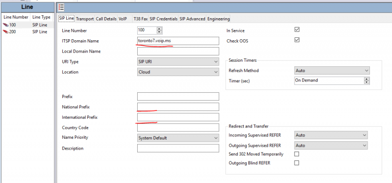This screenshot has height=183, width=392.
Task: Switch to the T38 Fax tab
Action: (x=141, y=19)
